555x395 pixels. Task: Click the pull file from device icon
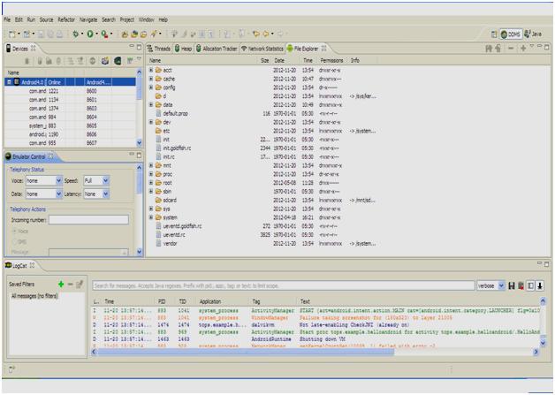click(489, 49)
